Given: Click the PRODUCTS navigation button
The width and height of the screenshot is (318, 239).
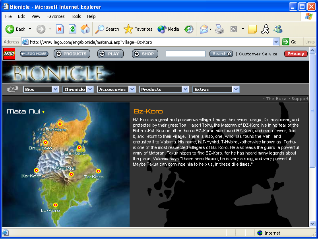Looking at the screenshot, I should click(72, 54).
